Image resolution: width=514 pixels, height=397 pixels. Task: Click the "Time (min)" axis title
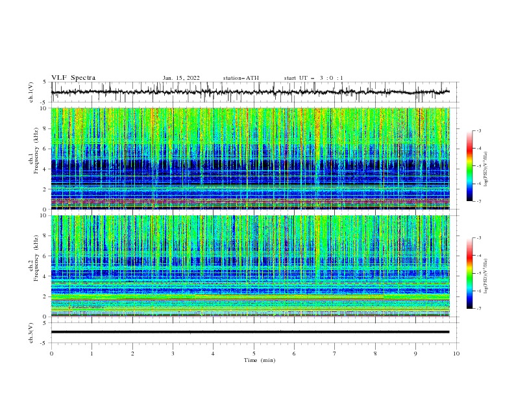(260, 360)
